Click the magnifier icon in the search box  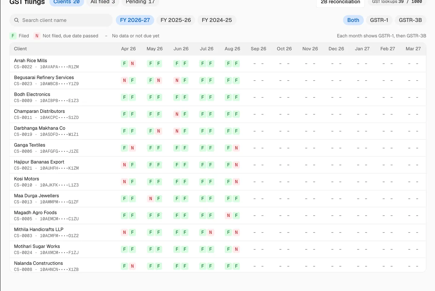coord(17,20)
